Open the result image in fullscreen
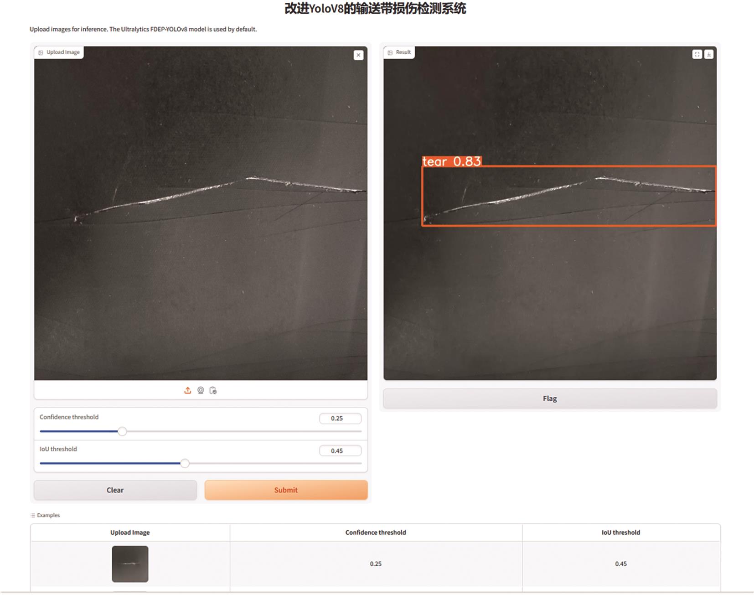Screen dimensions: 754x595 pos(697,54)
